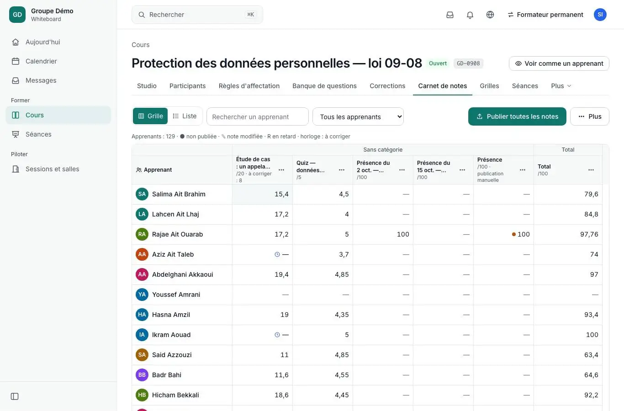Open Calendrier in sidebar
624x411 pixels.
coord(58,61)
